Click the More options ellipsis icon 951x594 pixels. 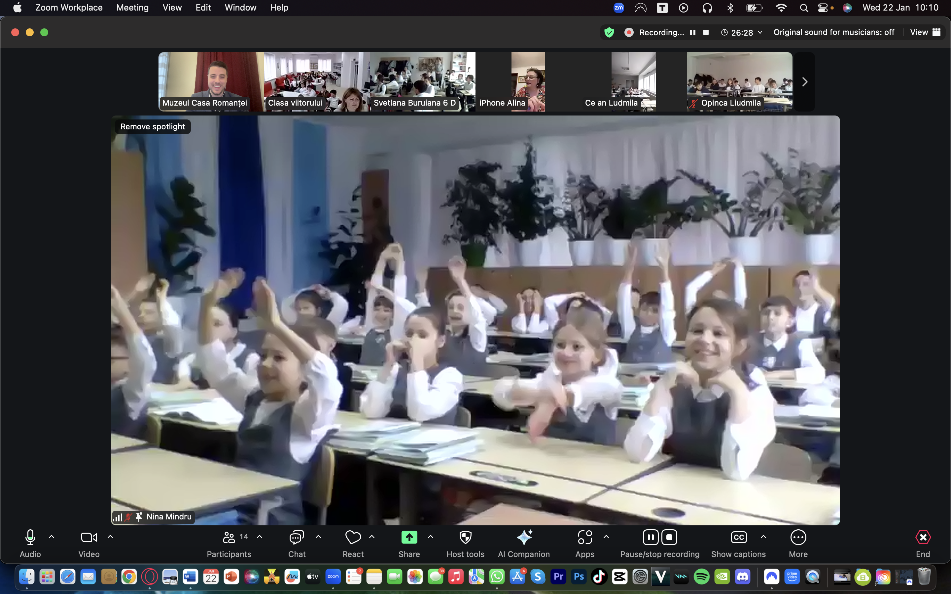coord(798,538)
